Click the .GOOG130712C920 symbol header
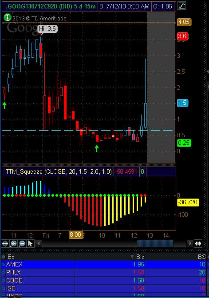The image size is (209, 298). pos(51,7)
